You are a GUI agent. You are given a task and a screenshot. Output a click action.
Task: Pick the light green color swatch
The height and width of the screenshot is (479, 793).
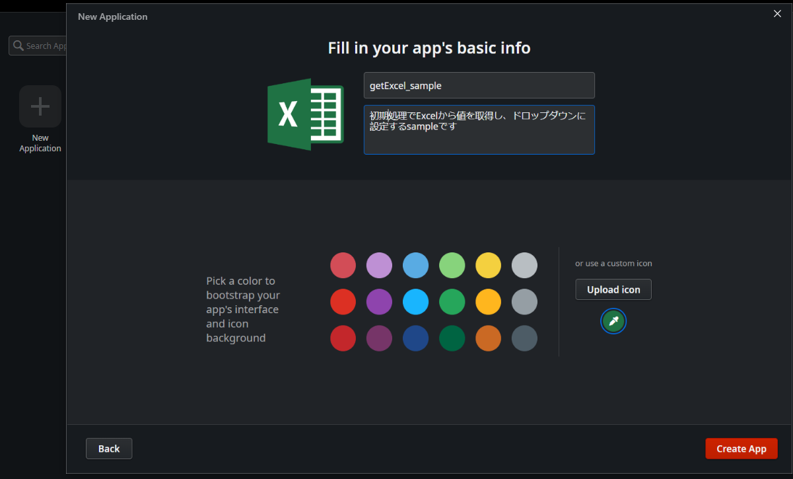(452, 266)
